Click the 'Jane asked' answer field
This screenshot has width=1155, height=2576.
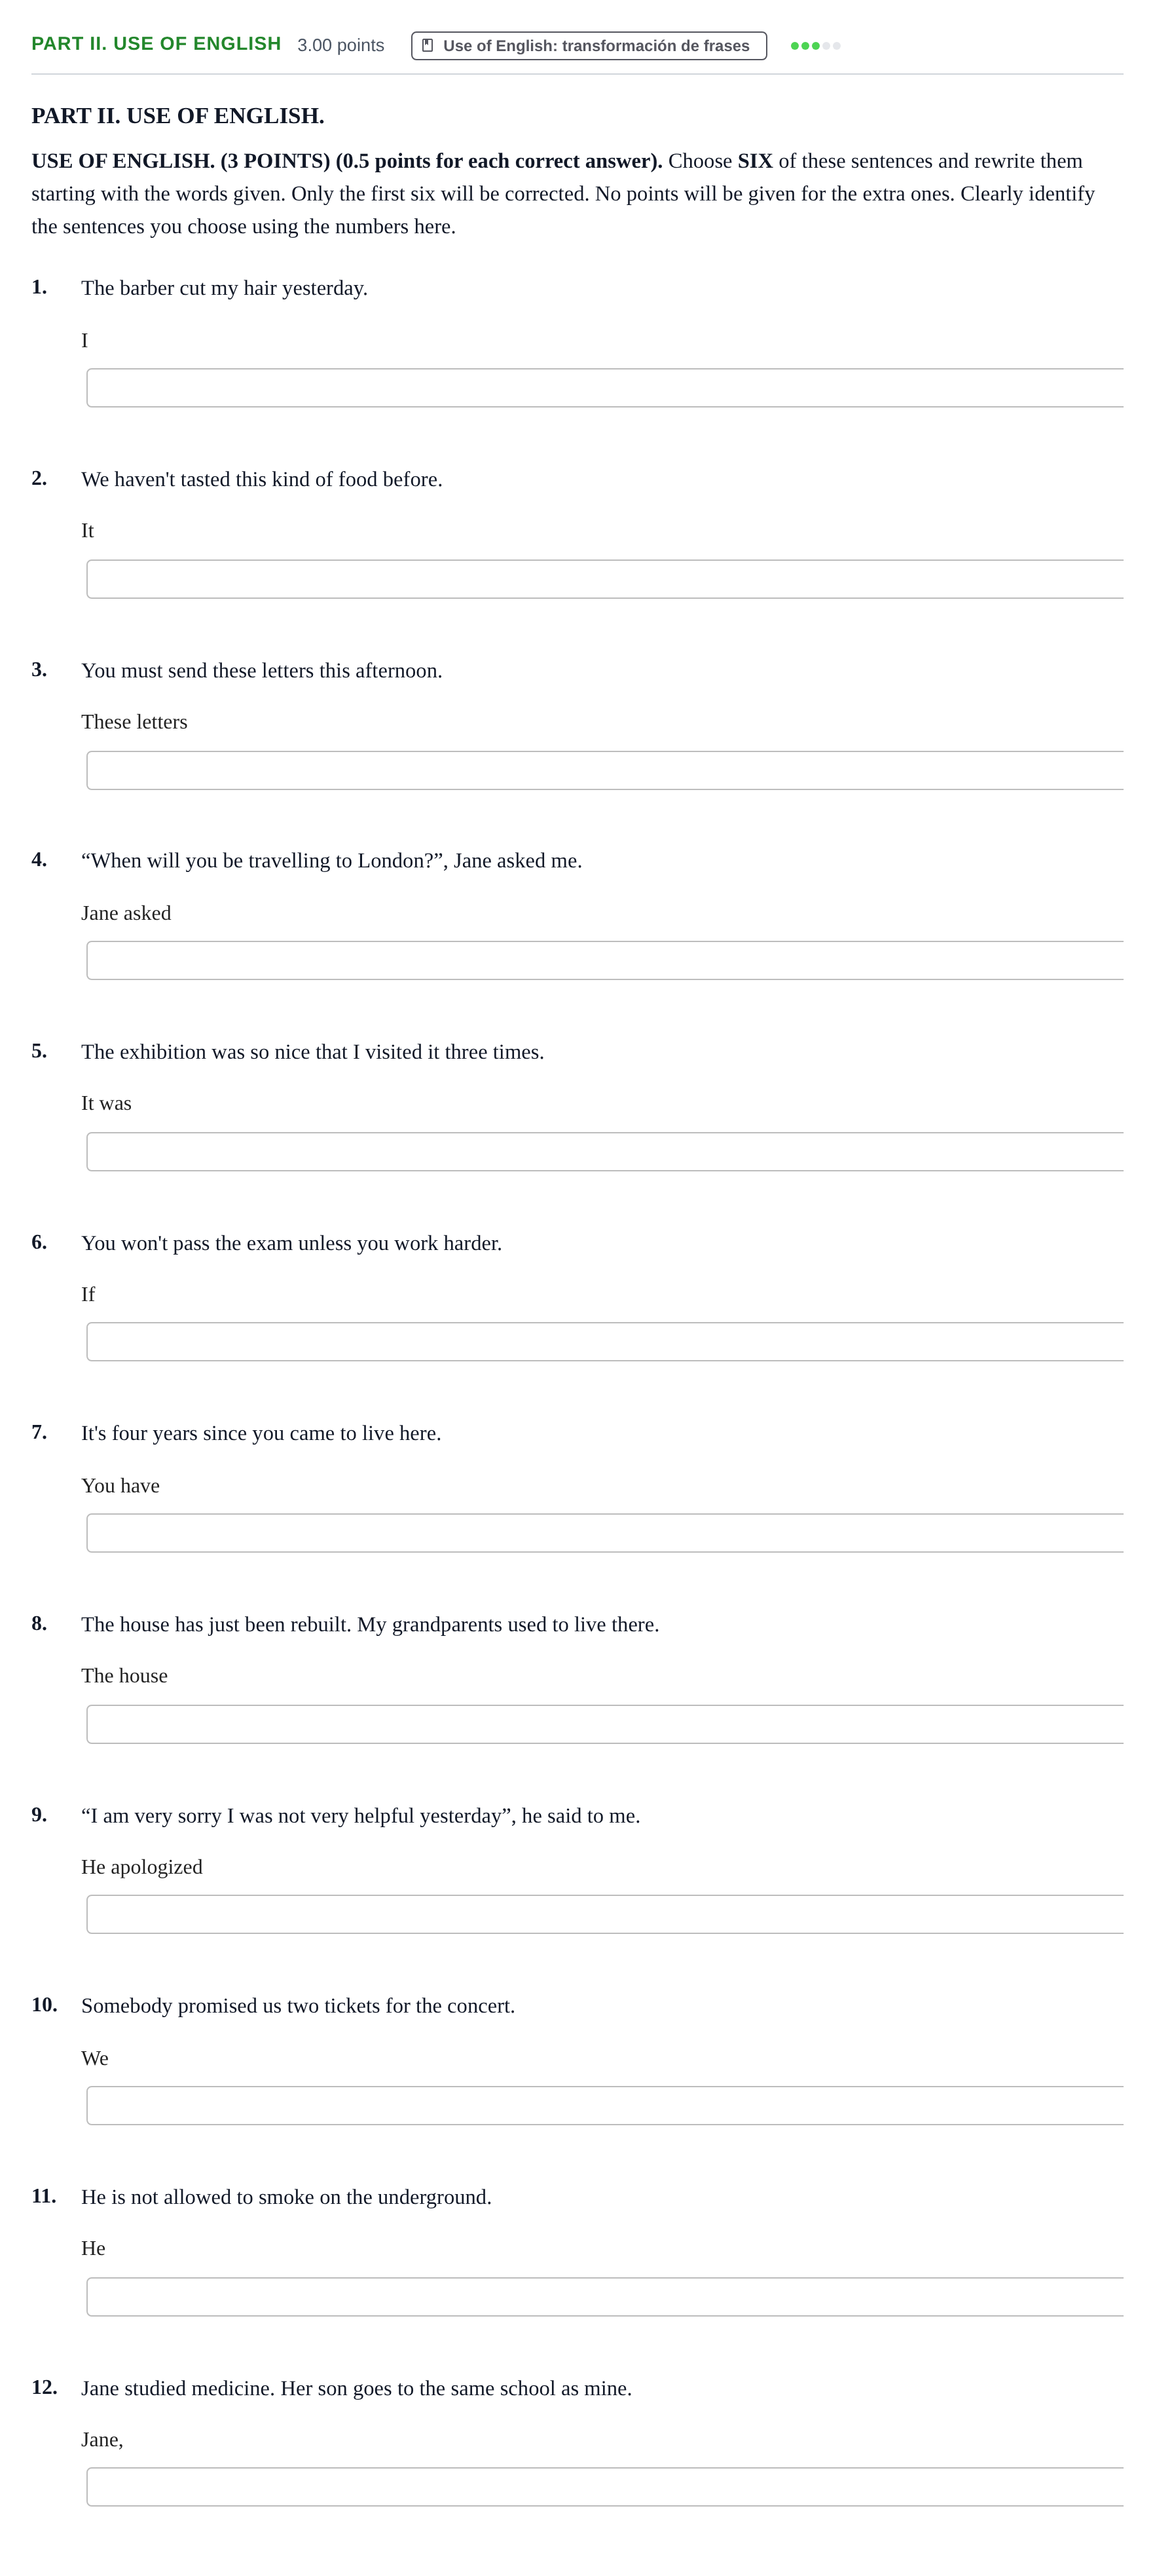(x=606, y=960)
